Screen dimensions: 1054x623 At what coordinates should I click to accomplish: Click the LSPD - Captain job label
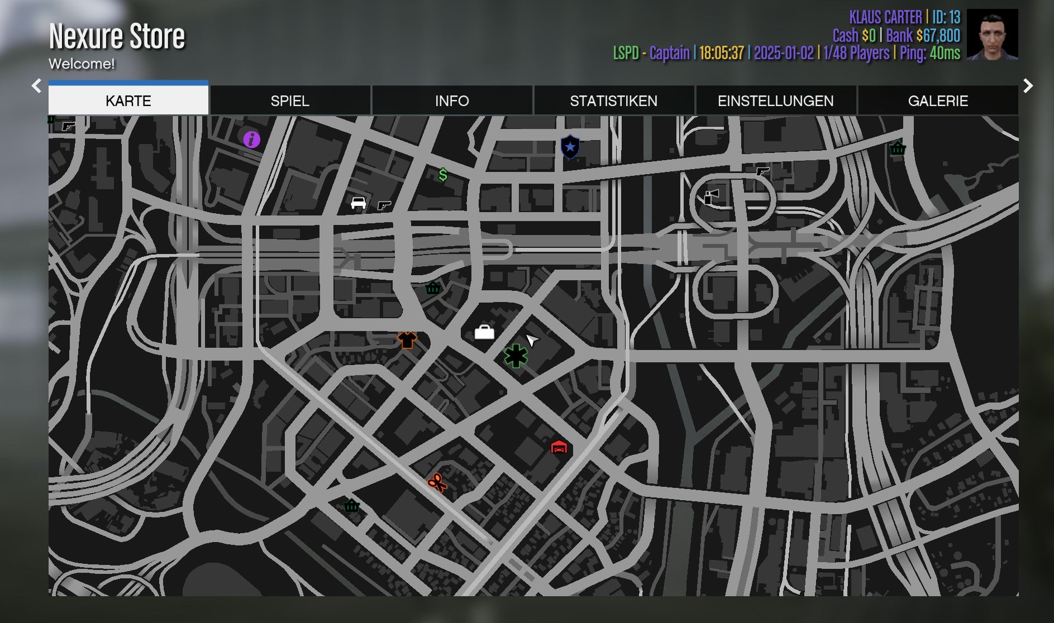(651, 53)
